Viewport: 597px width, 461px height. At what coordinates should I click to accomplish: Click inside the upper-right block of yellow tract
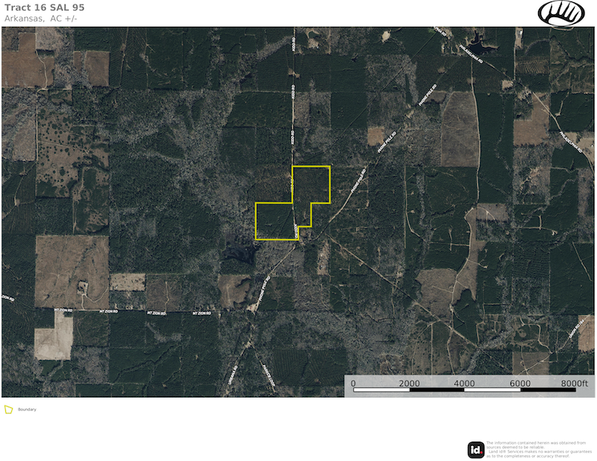(x=310, y=184)
